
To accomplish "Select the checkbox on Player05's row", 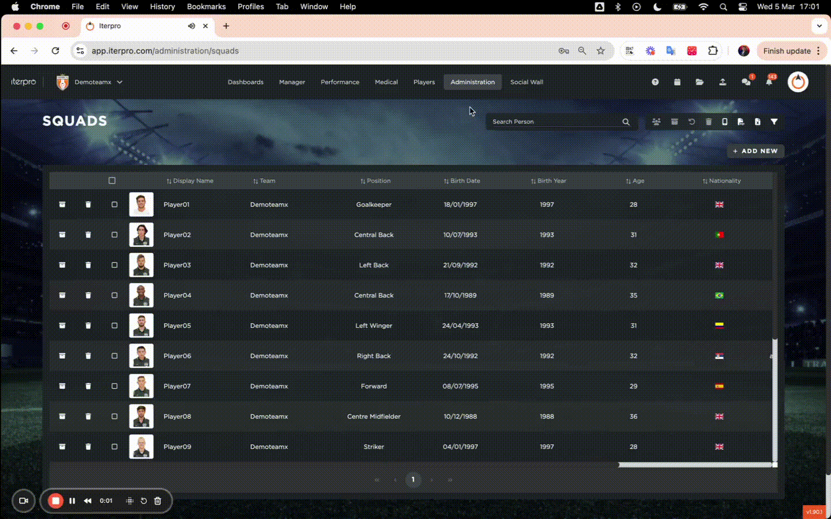I will pos(114,325).
